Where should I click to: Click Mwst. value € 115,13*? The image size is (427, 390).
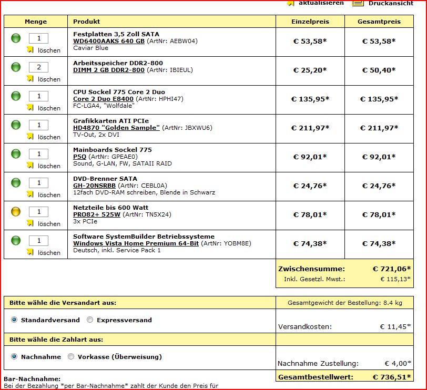tap(395, 279)
